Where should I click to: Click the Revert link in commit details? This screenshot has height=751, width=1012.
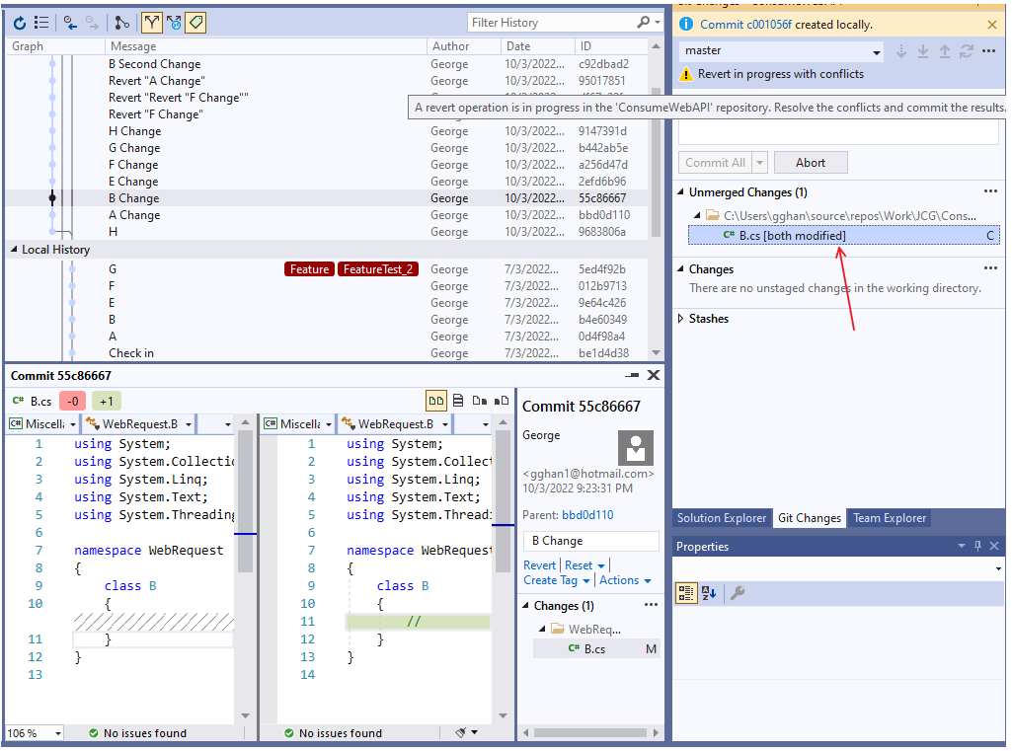coord(539,565)
